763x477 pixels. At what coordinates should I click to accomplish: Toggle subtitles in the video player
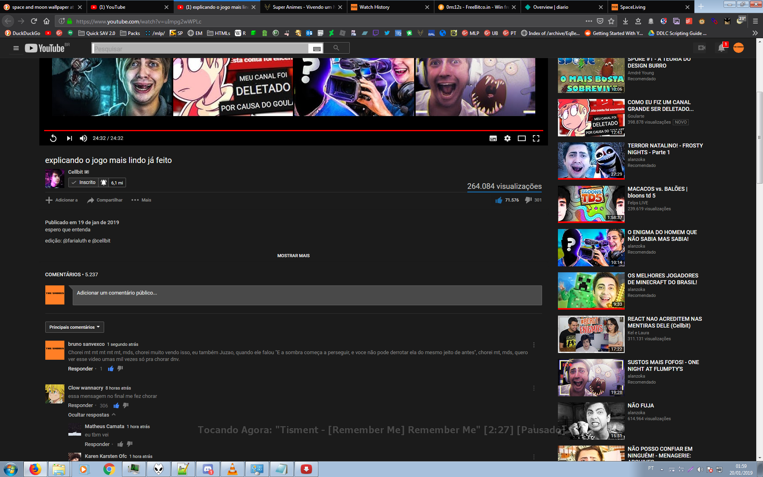[493, 138]
